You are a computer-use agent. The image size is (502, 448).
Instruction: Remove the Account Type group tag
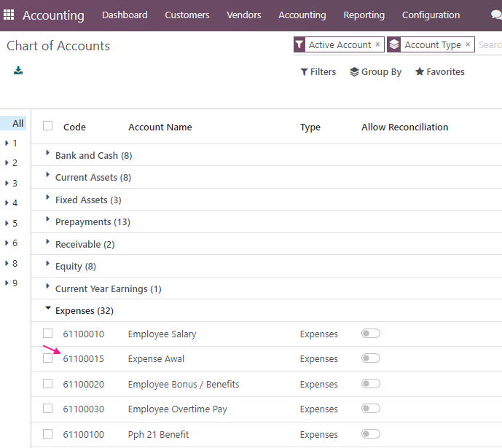point(468,44)
